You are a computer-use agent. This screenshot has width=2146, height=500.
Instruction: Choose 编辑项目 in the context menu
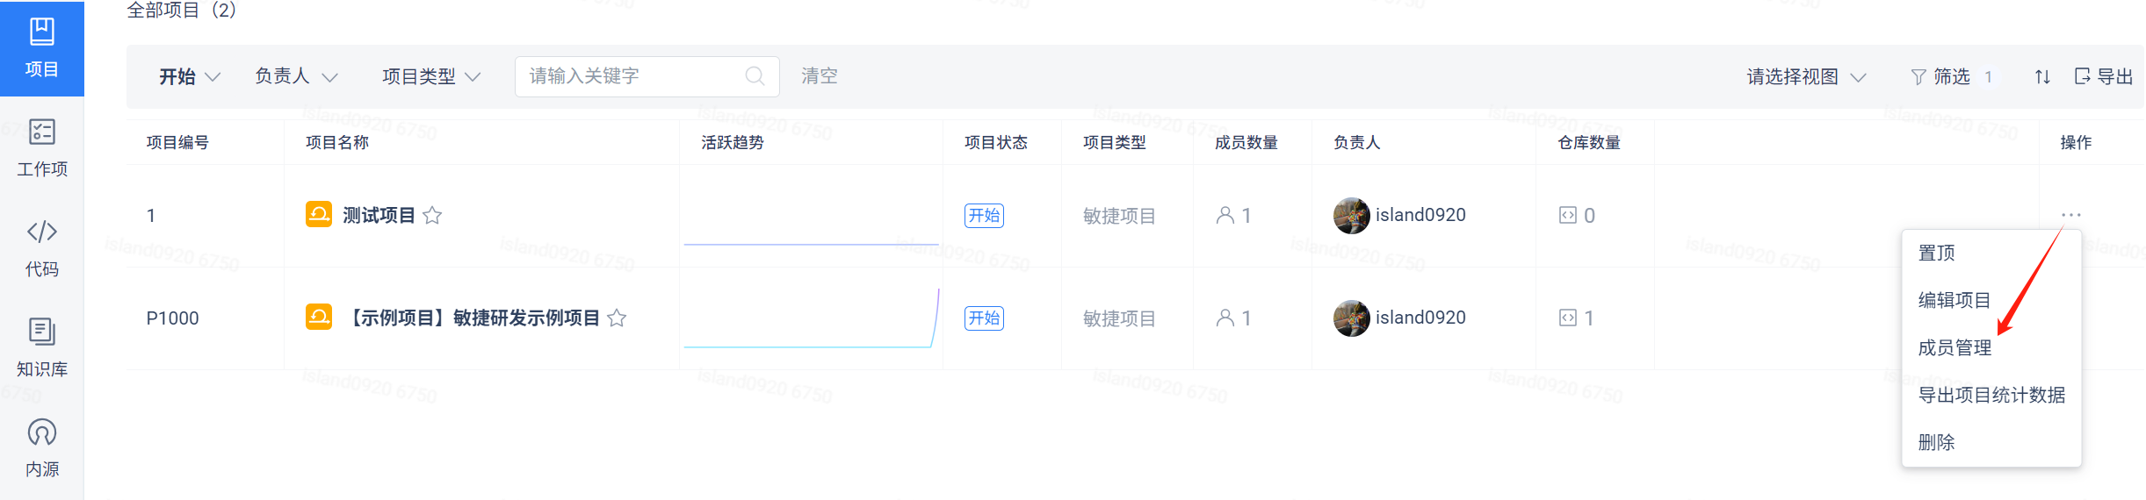(x=1955, y=301)
